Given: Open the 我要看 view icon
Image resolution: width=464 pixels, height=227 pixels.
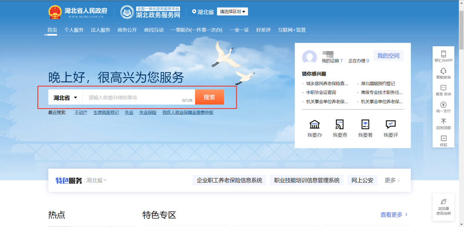Looking at the screenshot, I should tap(365, 125).
